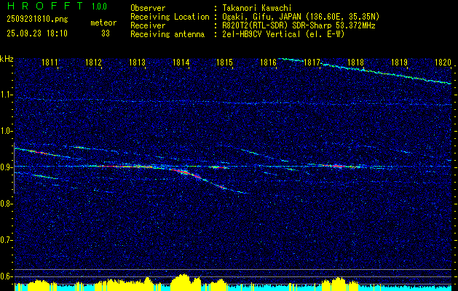Screen dimensions: 458x291
Task: Click the 0.7 kHz axis label
Action: tap(7, 240)
